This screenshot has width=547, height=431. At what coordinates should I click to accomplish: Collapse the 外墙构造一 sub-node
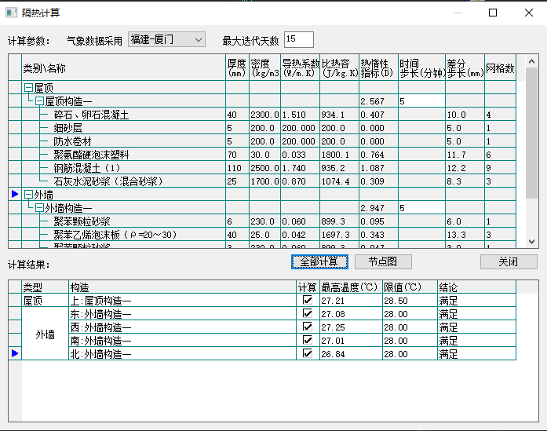39,208
